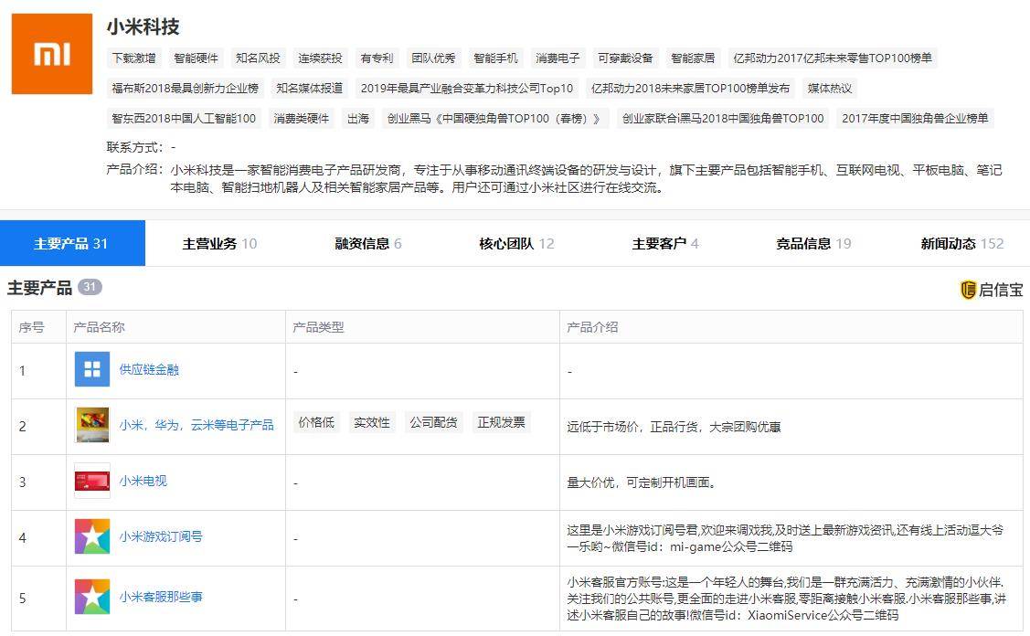Click the 小米科技 company title
Viewport: 1030px width, 636px height.
pos(143,26)
